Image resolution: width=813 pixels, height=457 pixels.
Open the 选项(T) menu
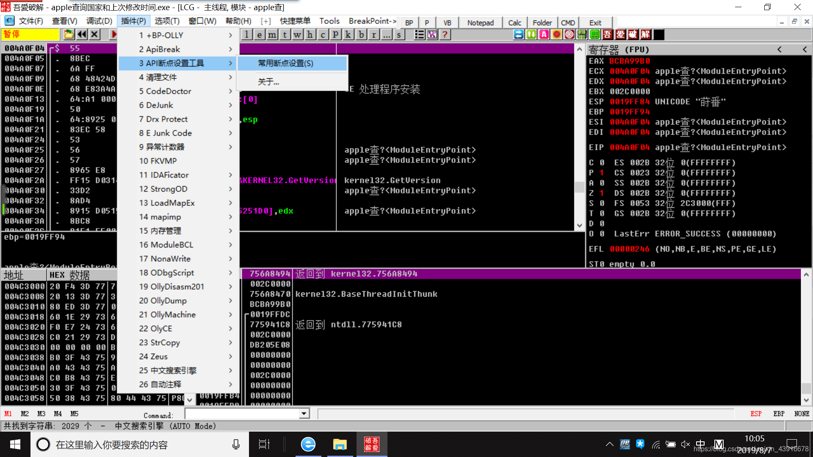[x=167, y=21]
